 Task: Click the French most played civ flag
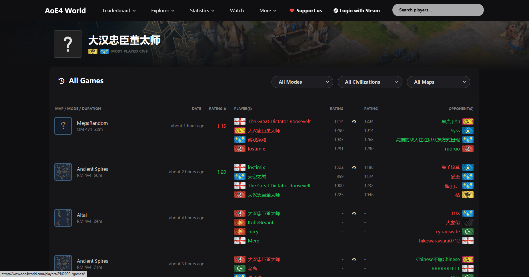tap(104, 51)
